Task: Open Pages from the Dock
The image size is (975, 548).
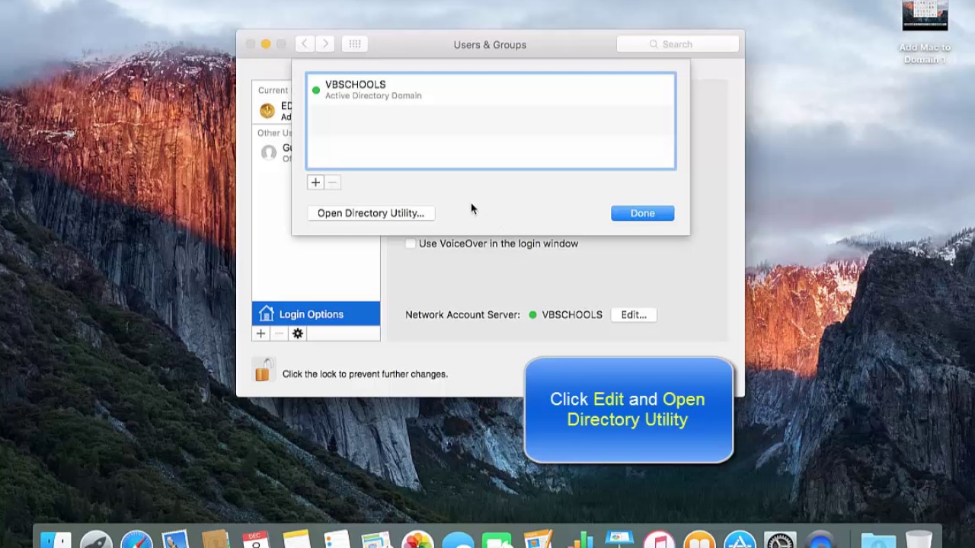Action: 538,540
